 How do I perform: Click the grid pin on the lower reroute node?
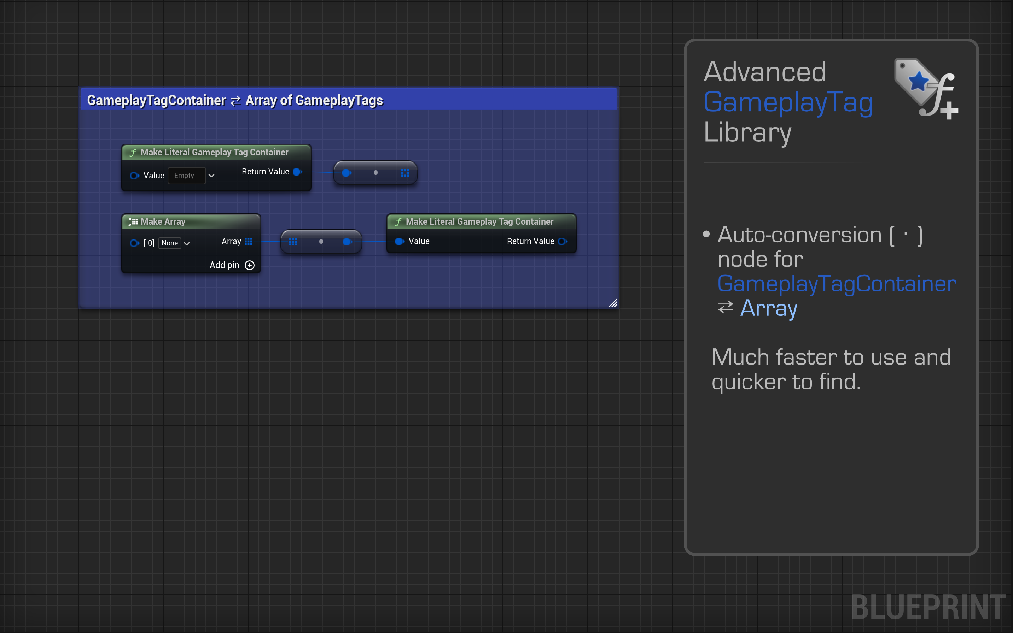tap(293, 242)
